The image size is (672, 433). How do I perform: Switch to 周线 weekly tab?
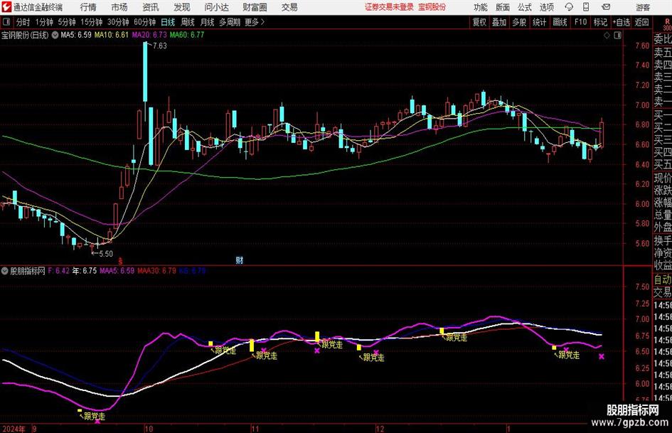(x=187, y=22)
